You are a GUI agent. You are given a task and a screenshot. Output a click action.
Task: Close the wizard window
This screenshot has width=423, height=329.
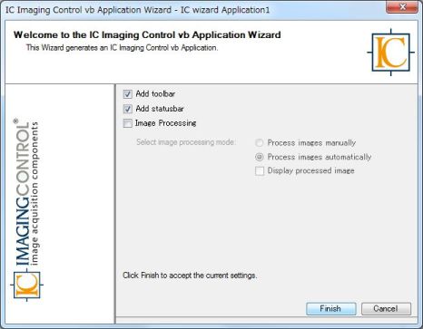[x=402, y=6]
